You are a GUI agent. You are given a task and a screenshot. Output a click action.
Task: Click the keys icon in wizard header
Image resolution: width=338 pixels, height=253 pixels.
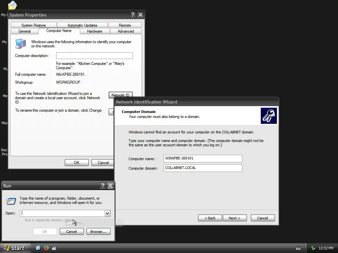click(x=269, y=116)
